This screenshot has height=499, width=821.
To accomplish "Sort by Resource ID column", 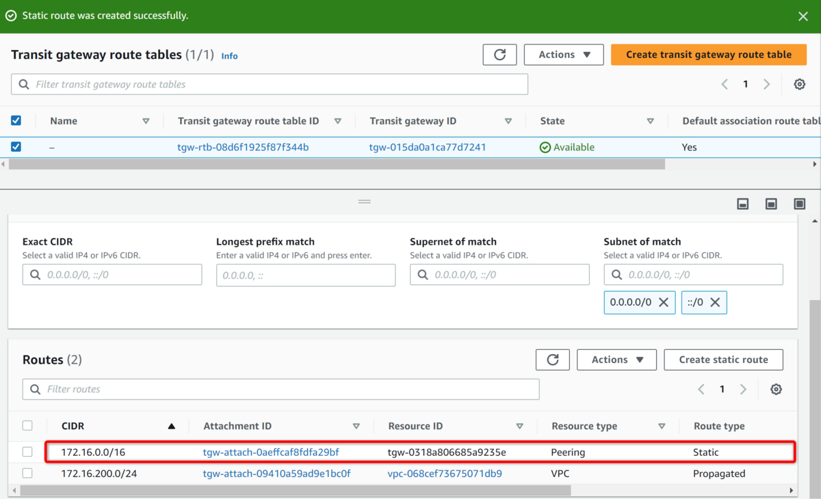I will [x=520, y=426].
